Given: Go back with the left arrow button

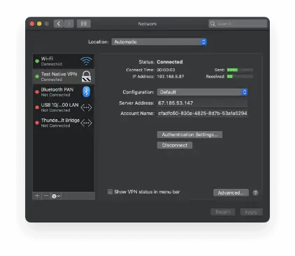Looking at the screenshot, I should click(59, 24).
